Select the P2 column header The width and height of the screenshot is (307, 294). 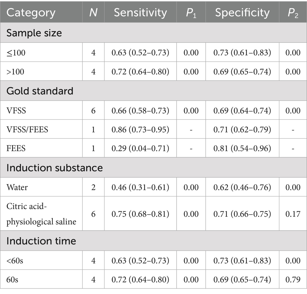pos(293,13)
